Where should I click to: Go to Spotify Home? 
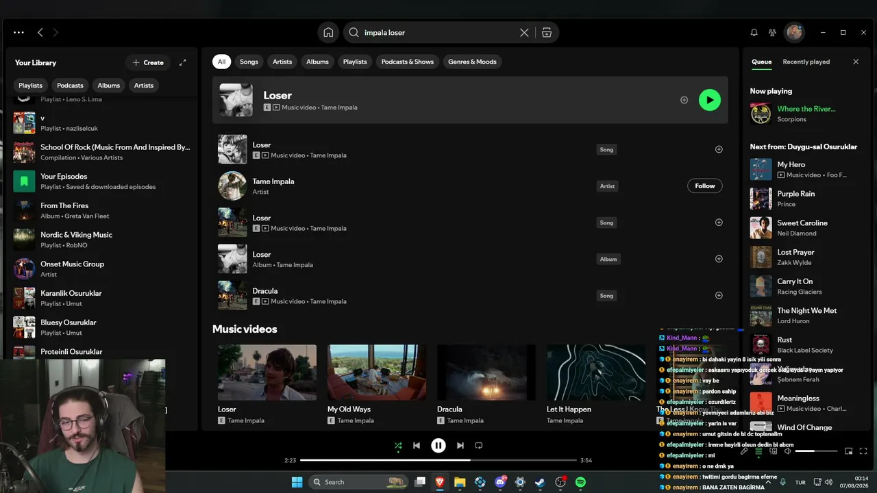coord(328,32)
